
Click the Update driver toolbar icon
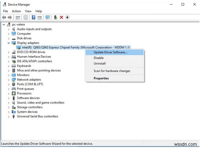click(x=56, y=17)
